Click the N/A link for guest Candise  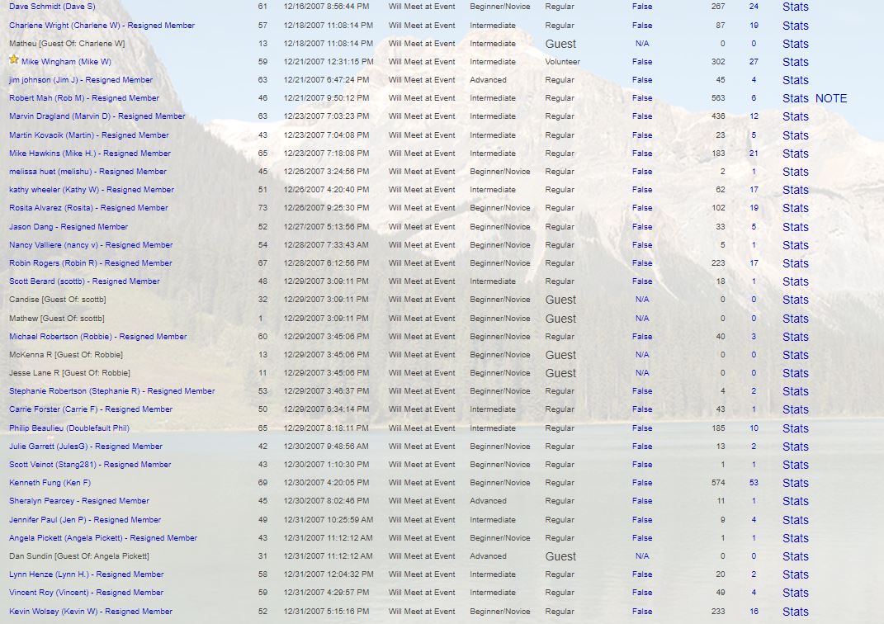pyautogui.click(x=641, y=300)
